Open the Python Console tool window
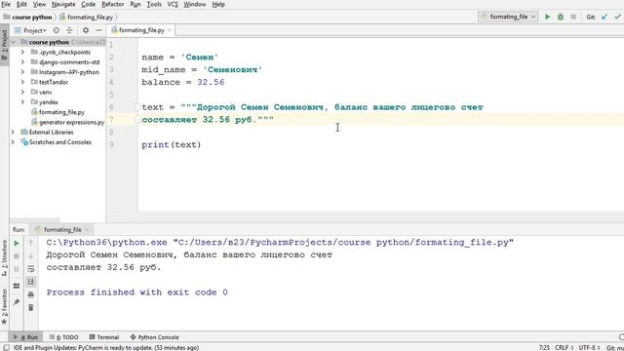 tap(154, 337)
